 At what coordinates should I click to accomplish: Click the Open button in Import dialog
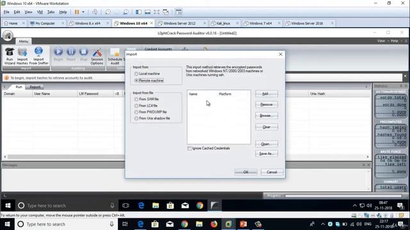(x=266, y=144)
